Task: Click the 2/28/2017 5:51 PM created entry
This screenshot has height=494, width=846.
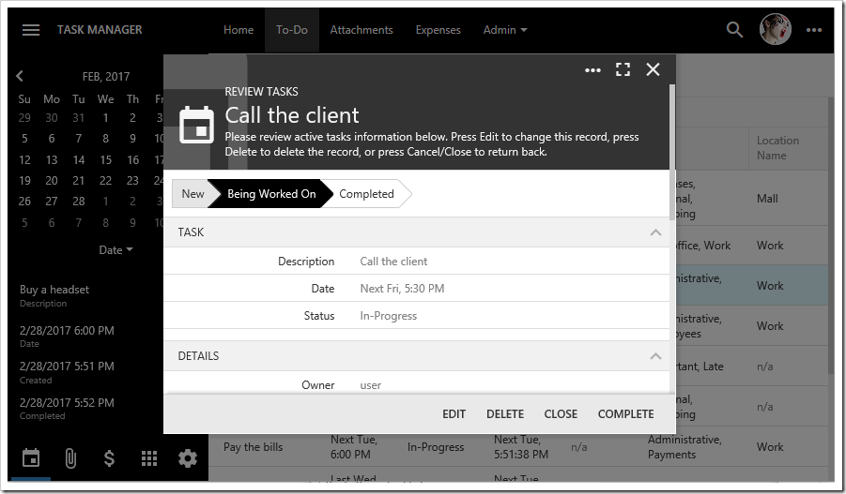Action: 67,367
